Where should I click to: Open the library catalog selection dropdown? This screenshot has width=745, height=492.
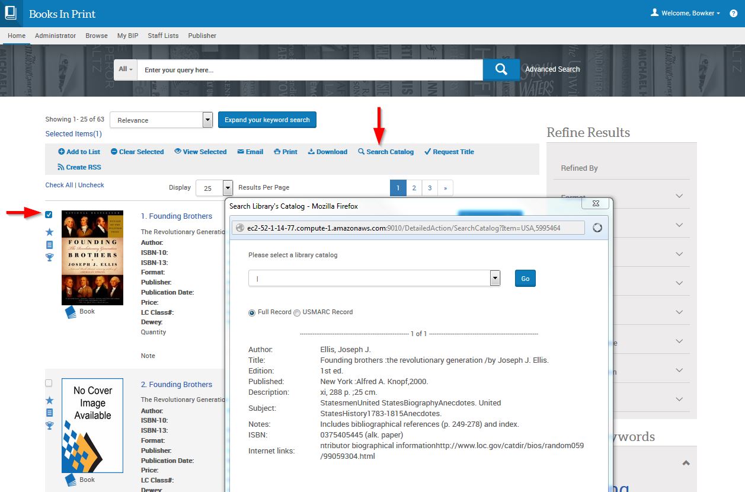(x=374, y=278)
